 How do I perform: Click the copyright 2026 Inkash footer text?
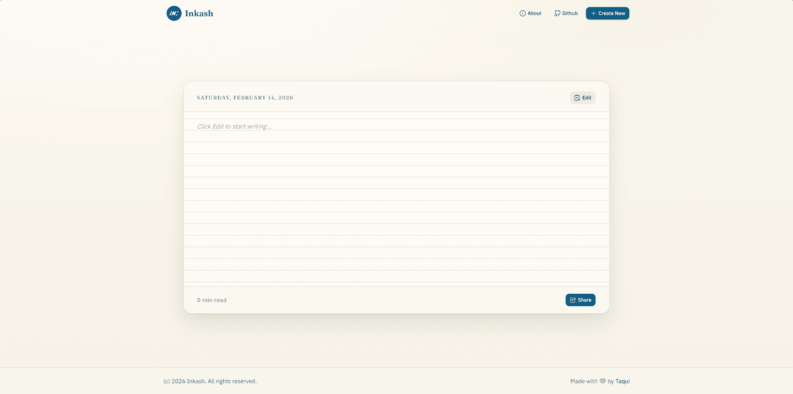(x=210, y=381)
